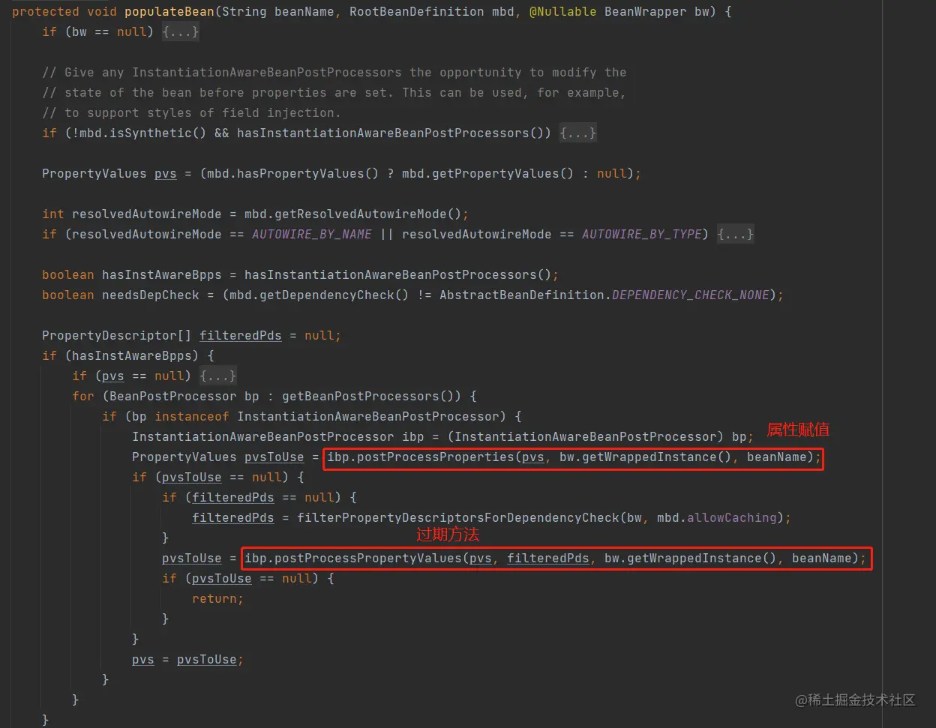Click mbd.getPropertyValues() call

[x=488, y=174]
